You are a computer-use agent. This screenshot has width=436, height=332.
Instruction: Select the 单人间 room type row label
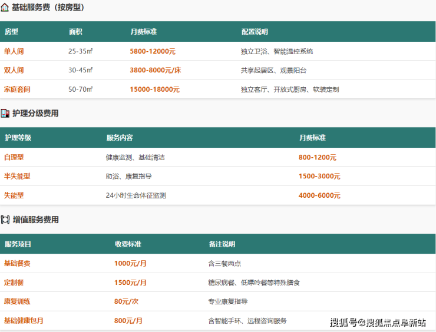point(14,51)
